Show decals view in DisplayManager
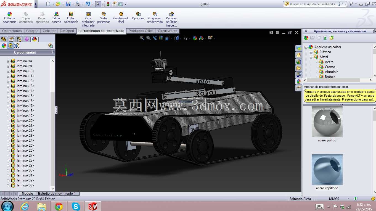The height and width of the screenshot is (211, 376). (x=10, y=46)
